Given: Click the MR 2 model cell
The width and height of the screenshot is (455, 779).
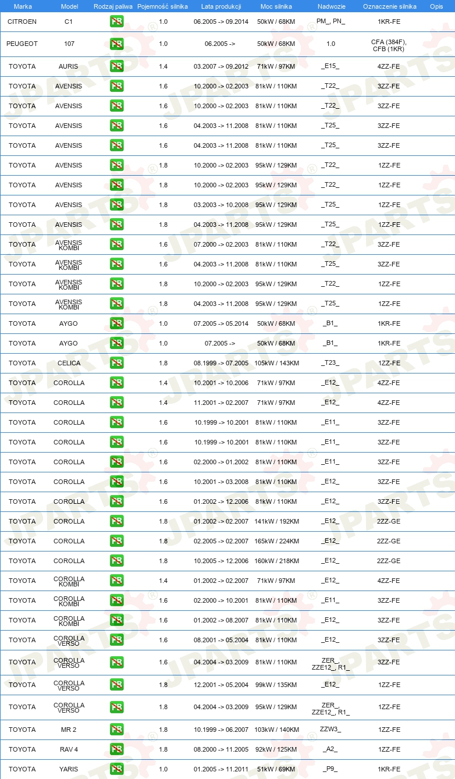Looking at the screenshot, I should 69,730.
